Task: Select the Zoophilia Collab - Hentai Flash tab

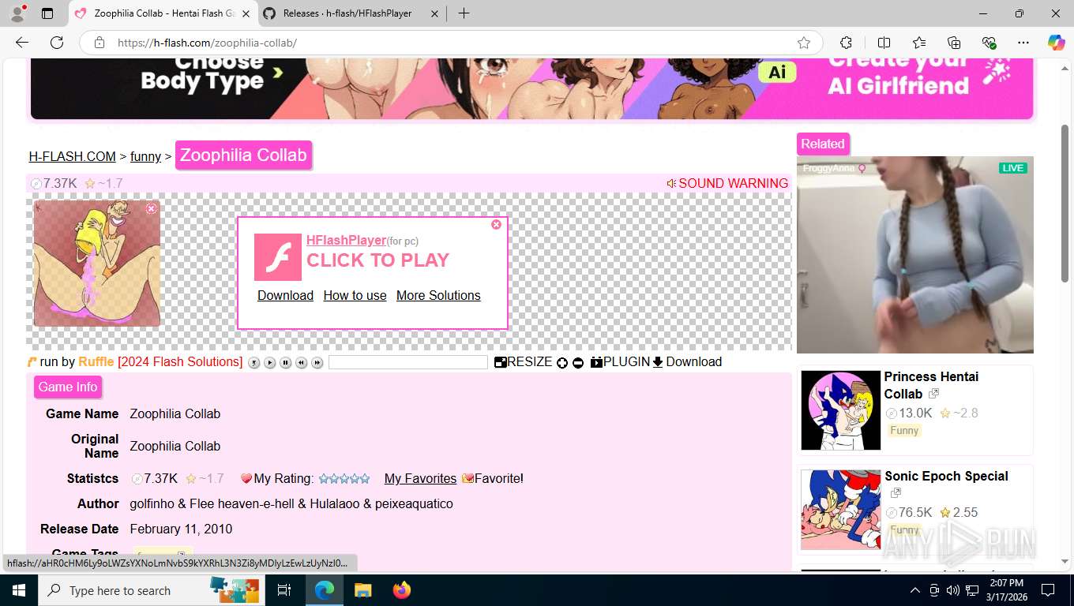Action: (x=164, y=13)
